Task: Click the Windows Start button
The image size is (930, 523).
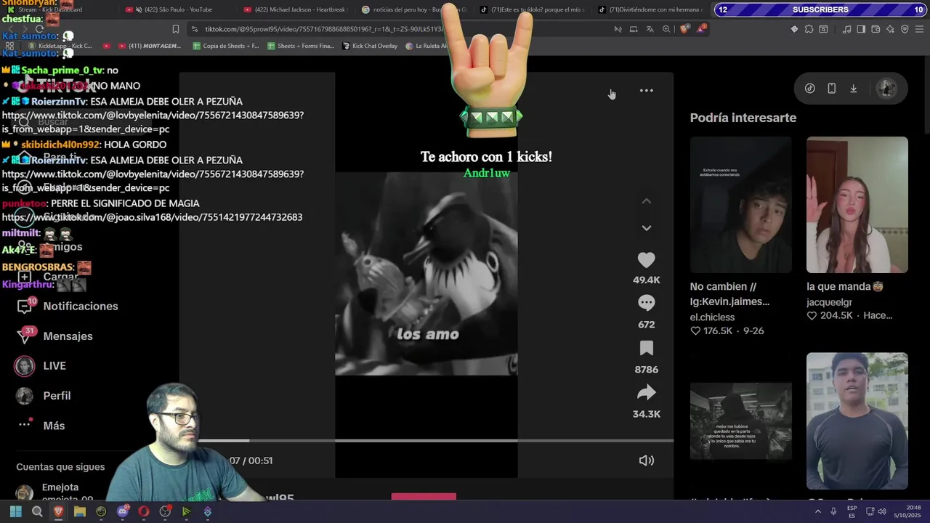Action: (x=15, y=511)
